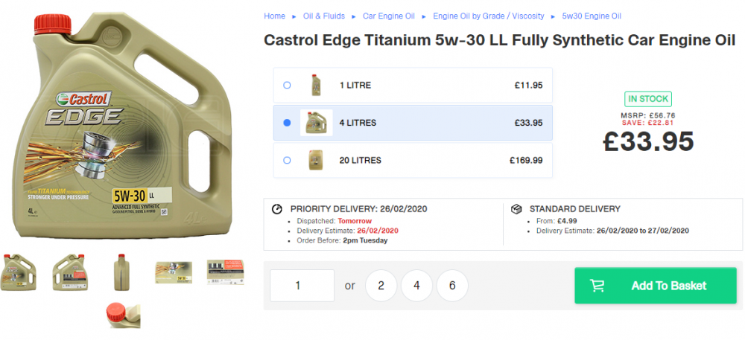
Task: Select the 1 LITRE radio option
Action: coord(287,86)
